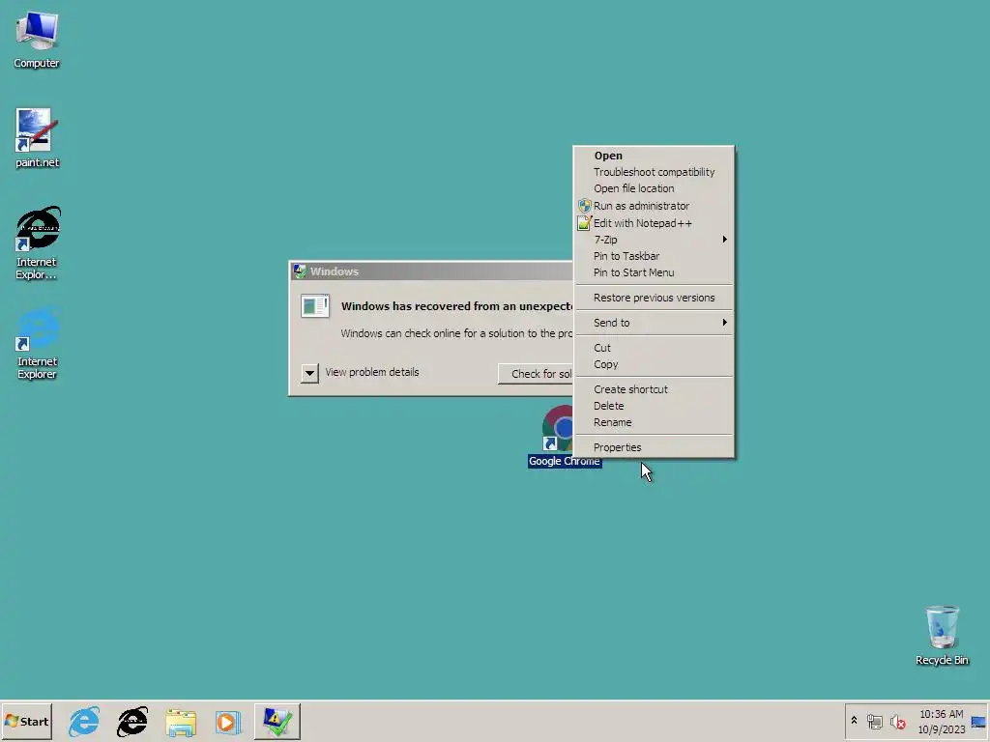Switch to Action Center flag taskbar item

(277, 722)
